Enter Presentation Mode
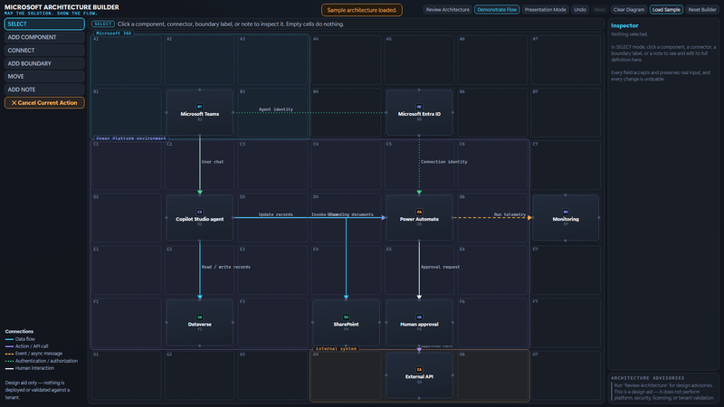Screen dimensions: 724x407 [546, 10]
